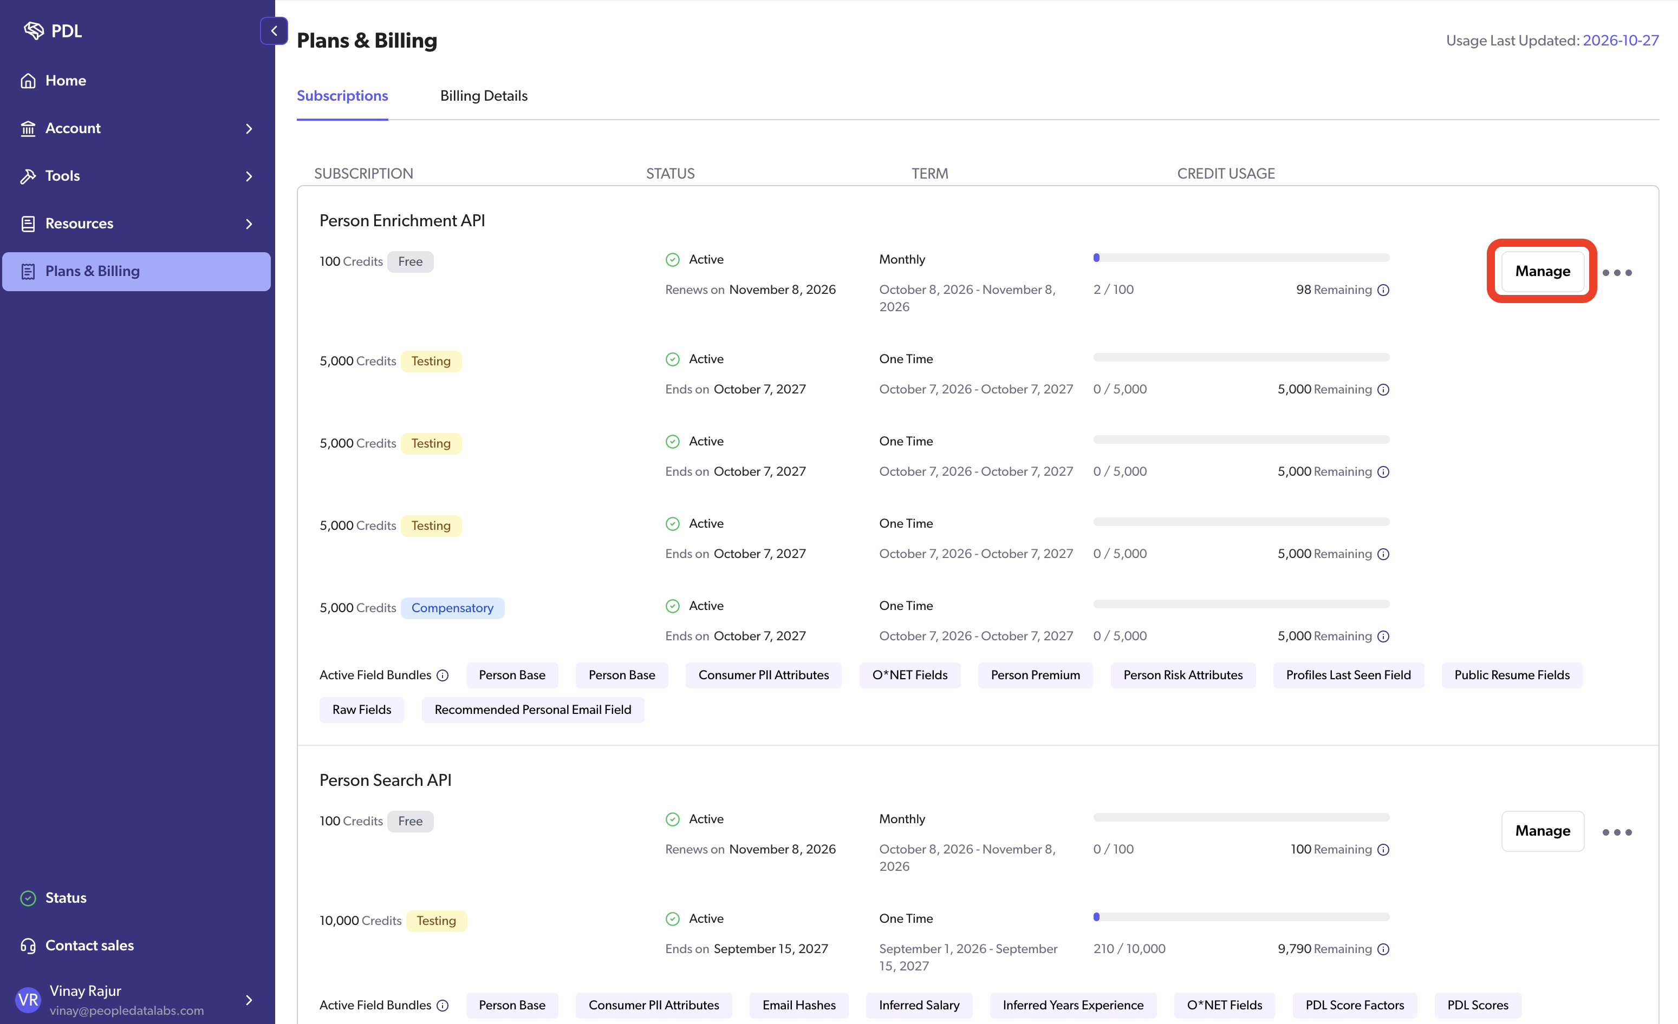Click Manage for Person Enrichment API

(x=1543, y=272)
